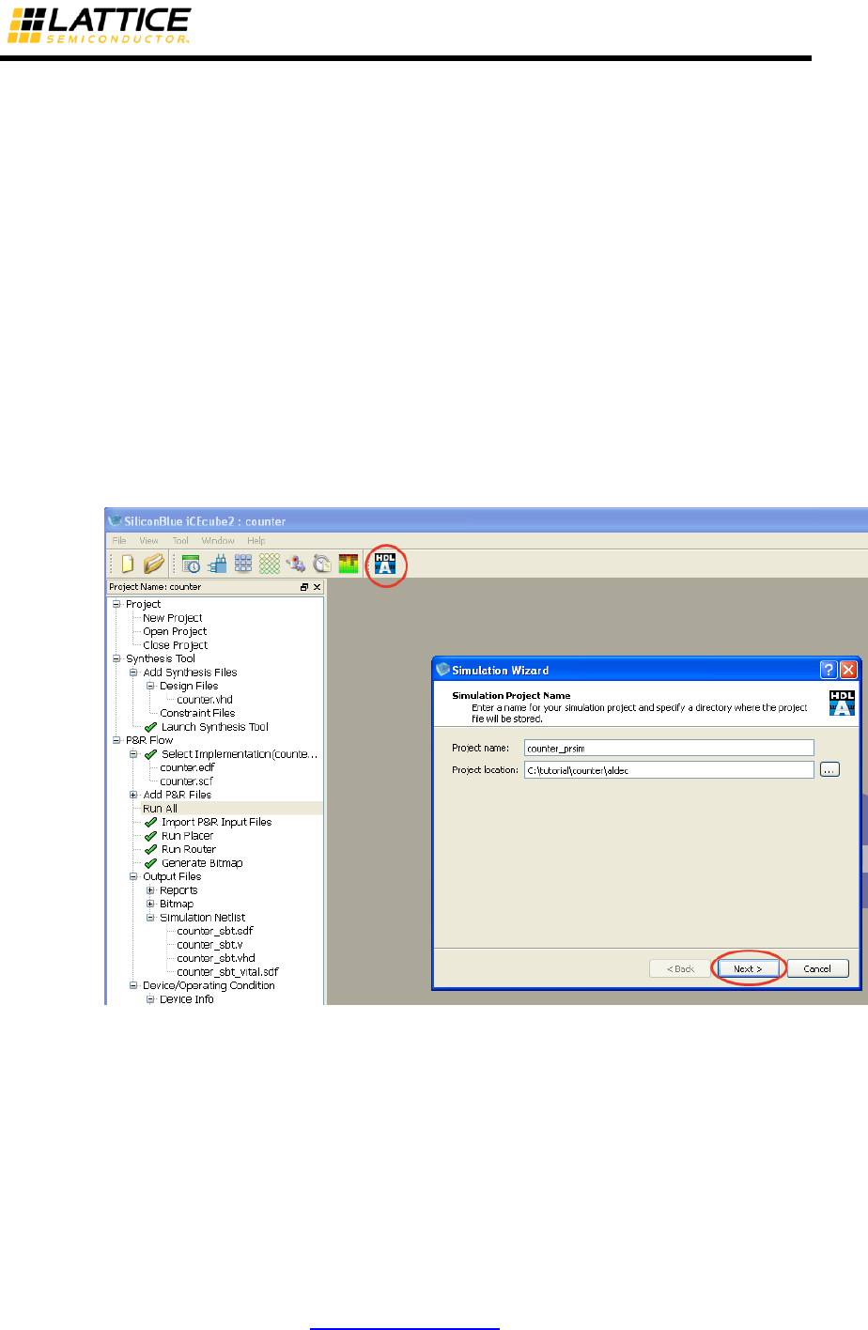Click the New Project blank page toolbar icon
868x1330 pixels.
128,564
